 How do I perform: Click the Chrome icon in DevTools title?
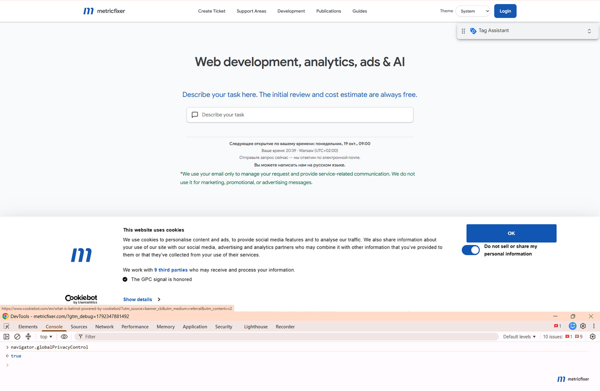(5, 316)
